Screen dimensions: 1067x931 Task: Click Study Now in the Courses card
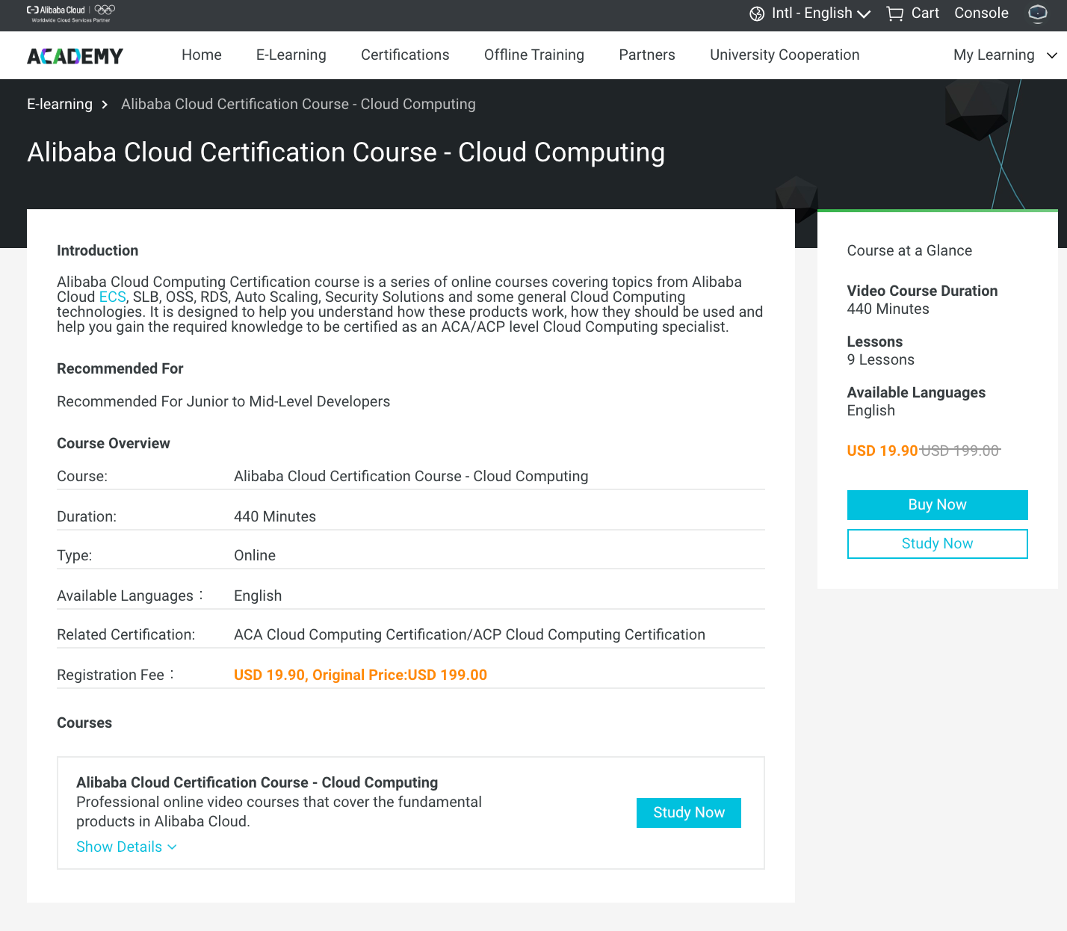[x=689, y=813]
